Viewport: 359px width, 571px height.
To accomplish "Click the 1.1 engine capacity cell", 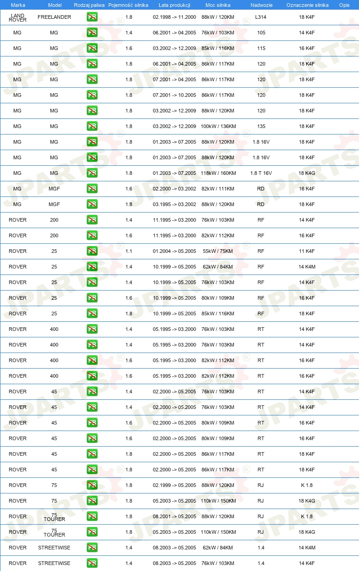I will click(129, 251).
